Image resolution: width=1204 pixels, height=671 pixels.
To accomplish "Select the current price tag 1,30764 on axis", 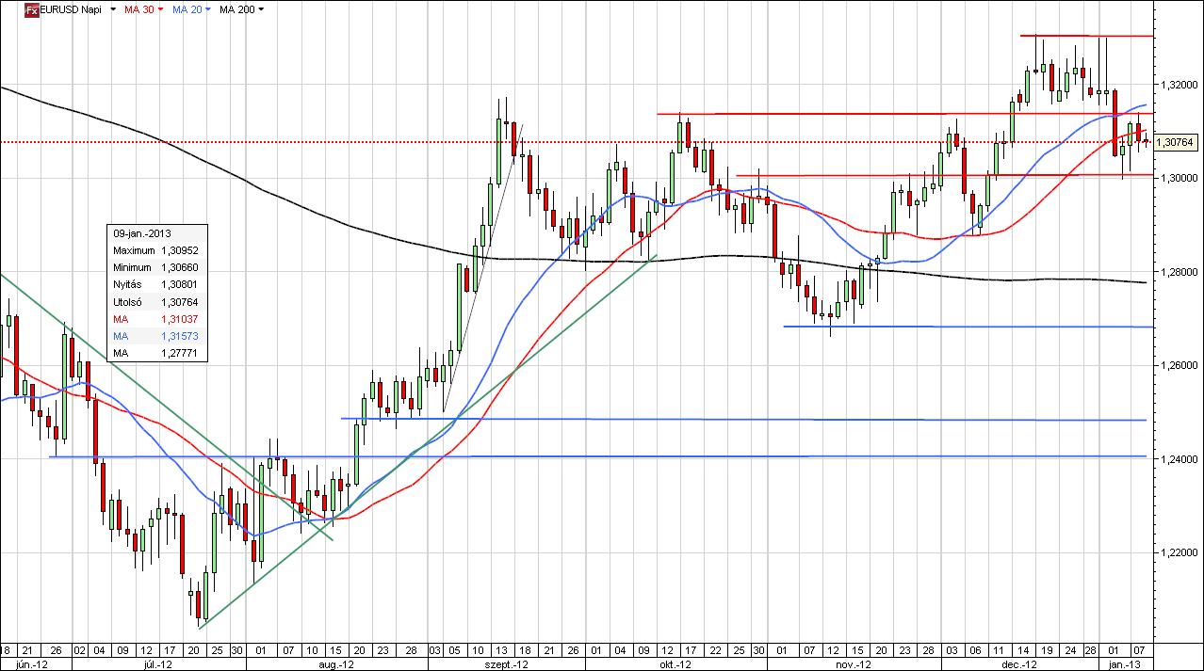I will tap(1174, 142).
